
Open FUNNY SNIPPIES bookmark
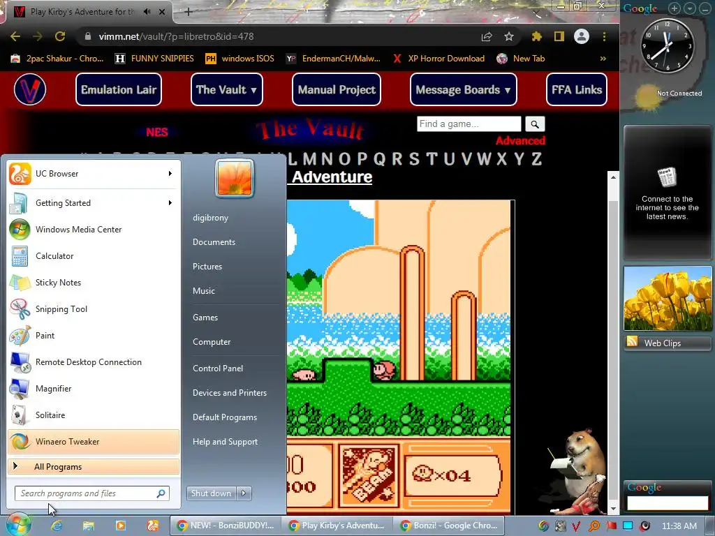tap(154, 59)
